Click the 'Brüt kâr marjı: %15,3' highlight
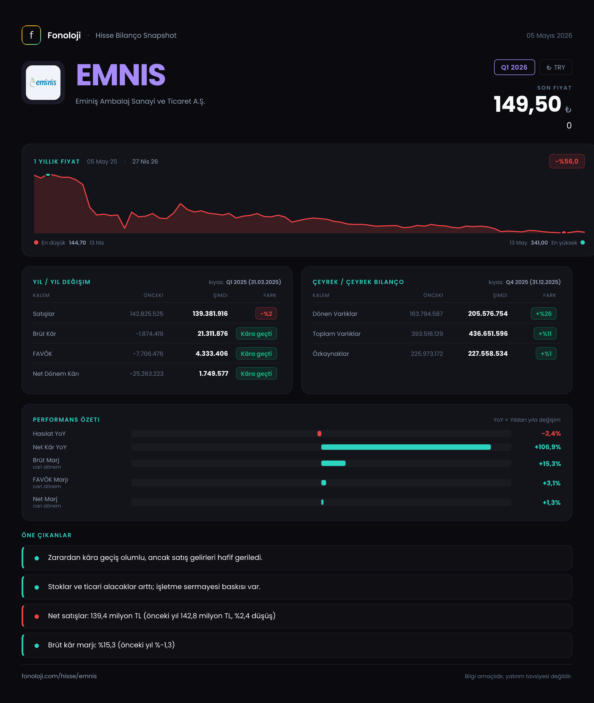 (297, 645)
